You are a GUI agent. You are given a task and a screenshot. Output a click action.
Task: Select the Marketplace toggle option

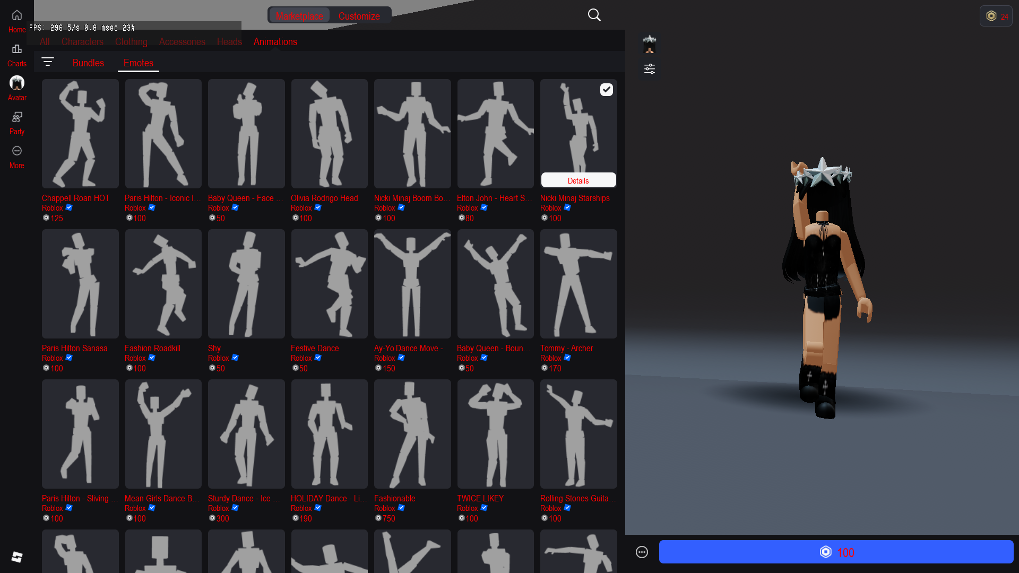[299, 16]
